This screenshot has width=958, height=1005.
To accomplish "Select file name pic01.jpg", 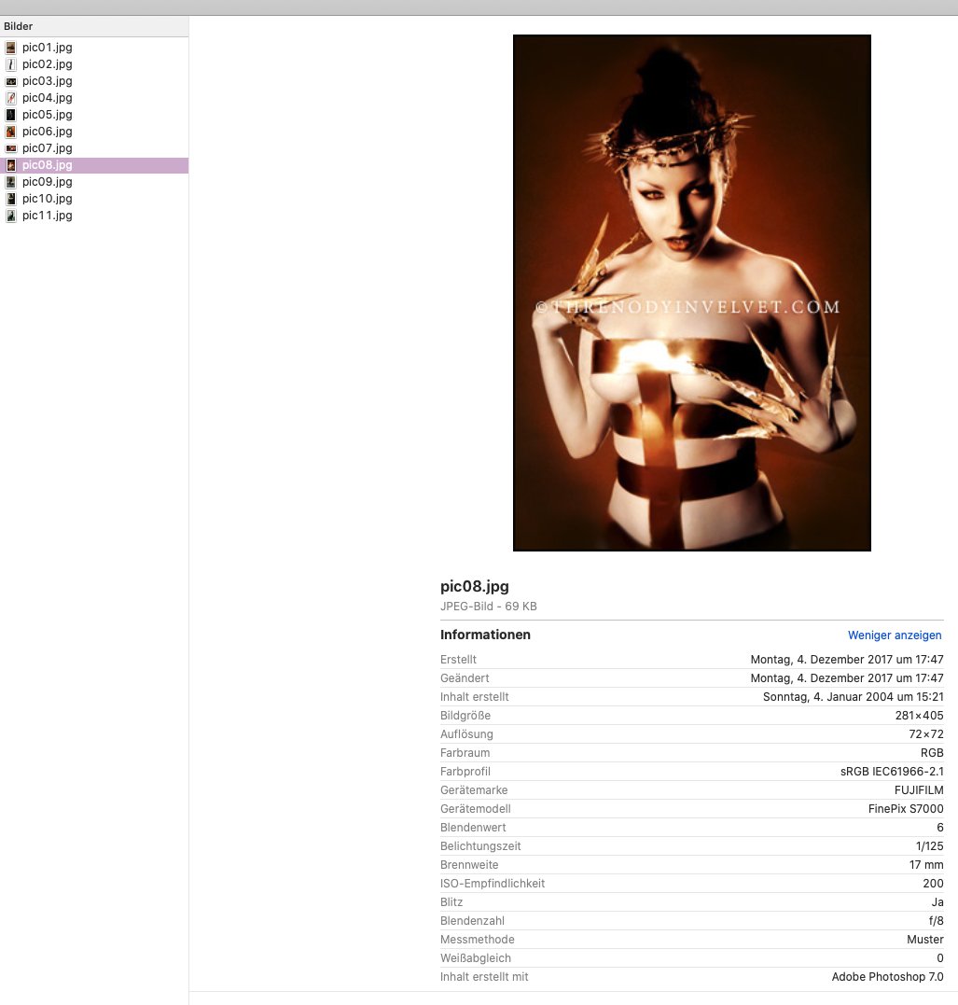I will [x=48, y=48].
